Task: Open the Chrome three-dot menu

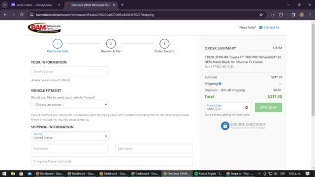Action: tap(310, 15)
